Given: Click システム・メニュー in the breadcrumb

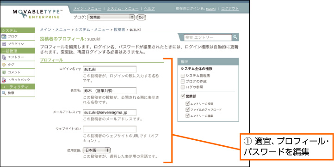Looking at the screenshot, I should pos(92,30).
